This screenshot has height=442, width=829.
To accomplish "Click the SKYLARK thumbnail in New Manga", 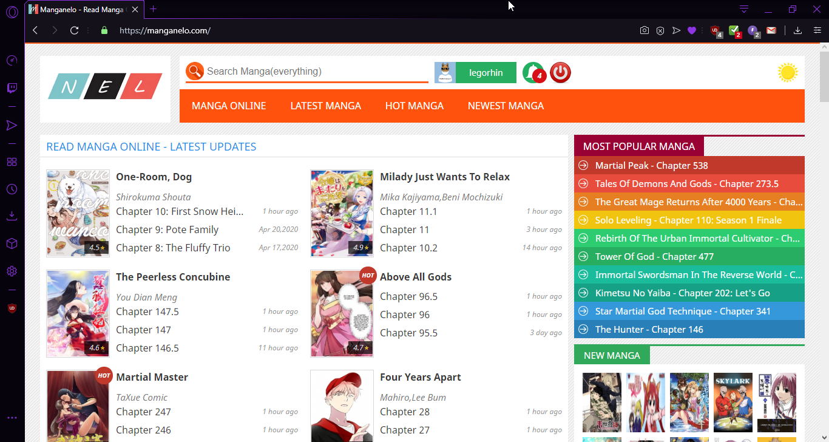I will 733,403.
